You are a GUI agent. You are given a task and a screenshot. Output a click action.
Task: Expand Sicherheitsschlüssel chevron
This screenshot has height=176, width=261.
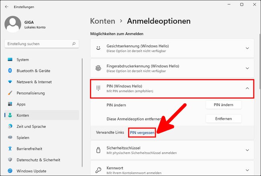[x=247, y=150]
